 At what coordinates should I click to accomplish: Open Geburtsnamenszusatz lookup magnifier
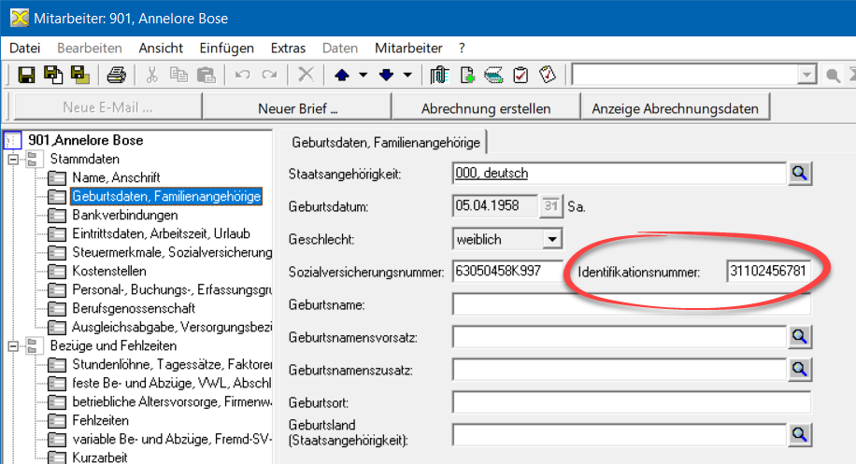click(x=800, y=370)
